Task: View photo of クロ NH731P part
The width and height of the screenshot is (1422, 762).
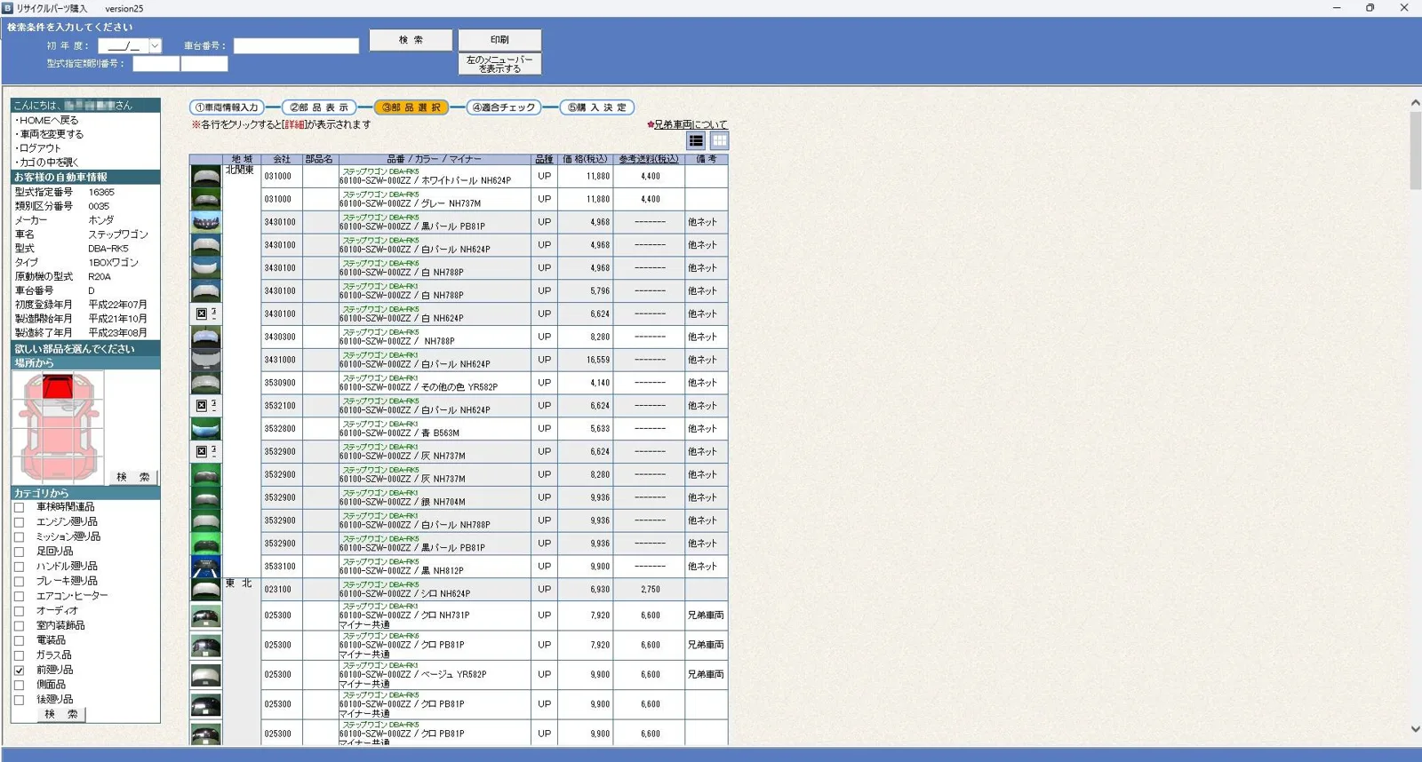Action: pyautogui.click(x=206, y=615)
